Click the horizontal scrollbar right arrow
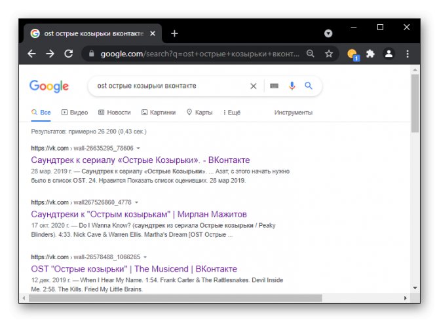This screenshot has height=322, width=439. point(406,298)
